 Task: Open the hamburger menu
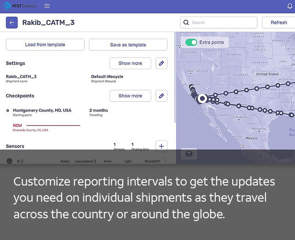[47, 6]
